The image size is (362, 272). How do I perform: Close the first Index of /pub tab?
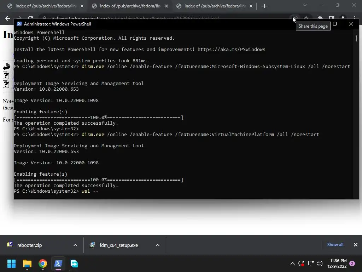pyautogui.click(x=82, y=6)
